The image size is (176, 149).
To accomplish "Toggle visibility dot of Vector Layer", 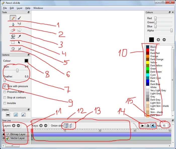I will (x=4, y=138).
